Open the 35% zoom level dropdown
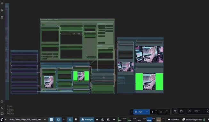Screen dimensions: 209x122 197,111
